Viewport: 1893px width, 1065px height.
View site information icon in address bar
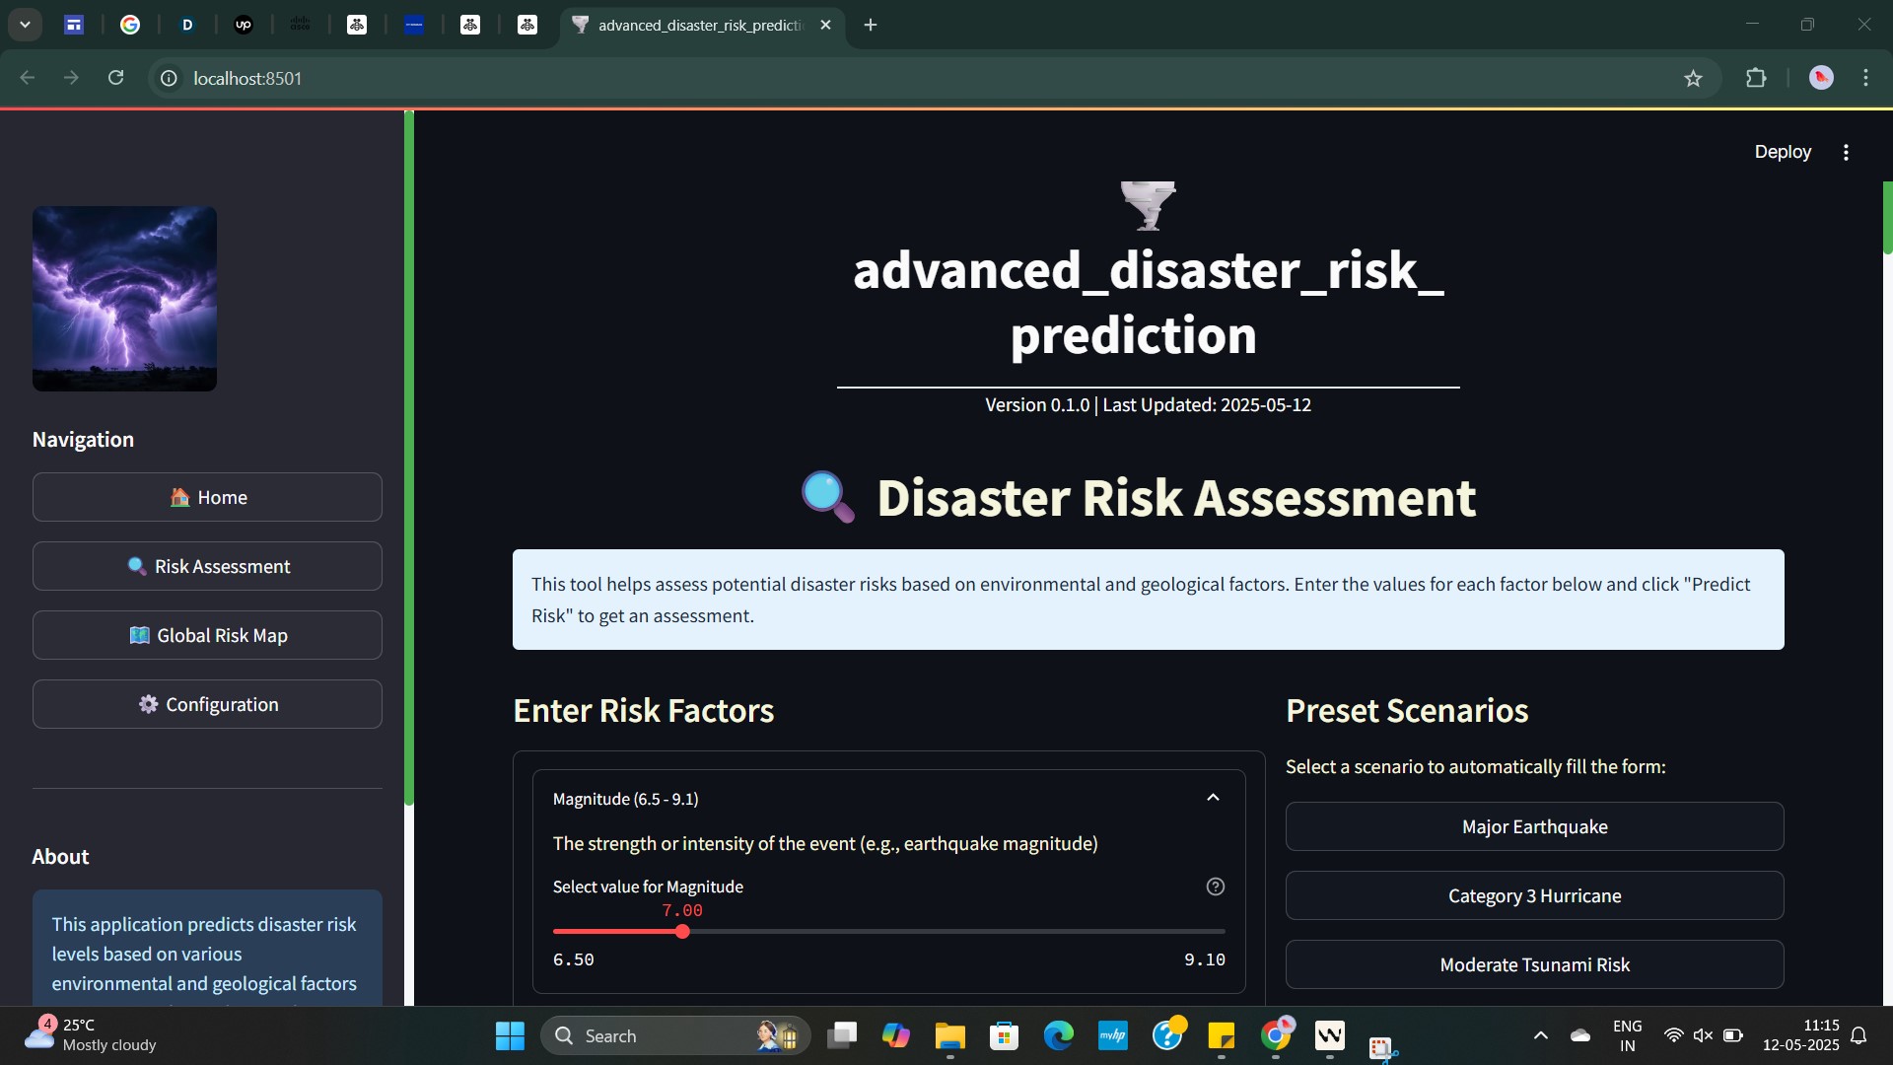169,78
